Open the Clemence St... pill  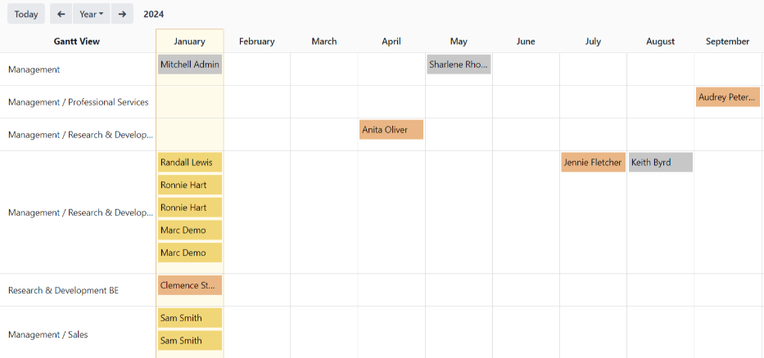(x=190, y=285)
